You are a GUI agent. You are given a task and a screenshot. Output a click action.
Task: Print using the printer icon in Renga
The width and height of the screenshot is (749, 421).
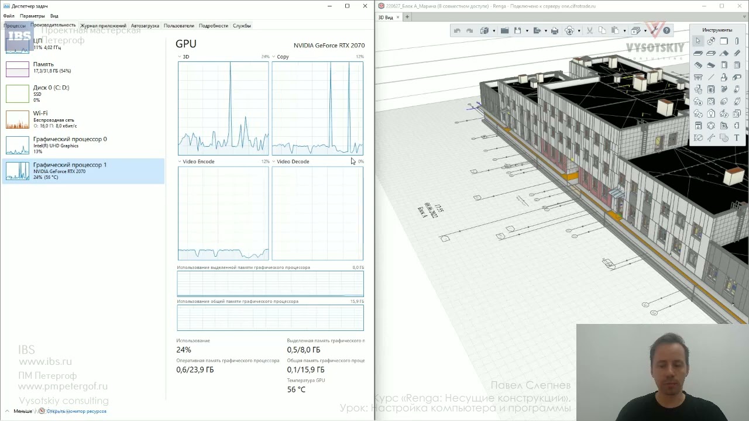[x=554, y=30]
